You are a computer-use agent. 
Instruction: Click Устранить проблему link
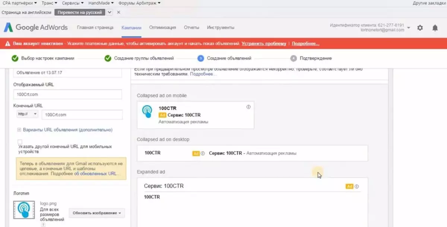[x=264, y=44]
